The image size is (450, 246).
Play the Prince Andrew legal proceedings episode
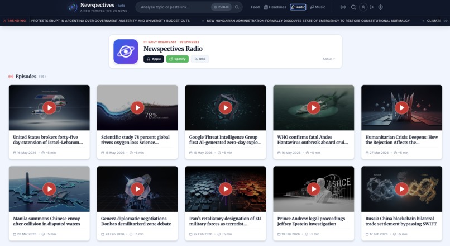(314, 189)
